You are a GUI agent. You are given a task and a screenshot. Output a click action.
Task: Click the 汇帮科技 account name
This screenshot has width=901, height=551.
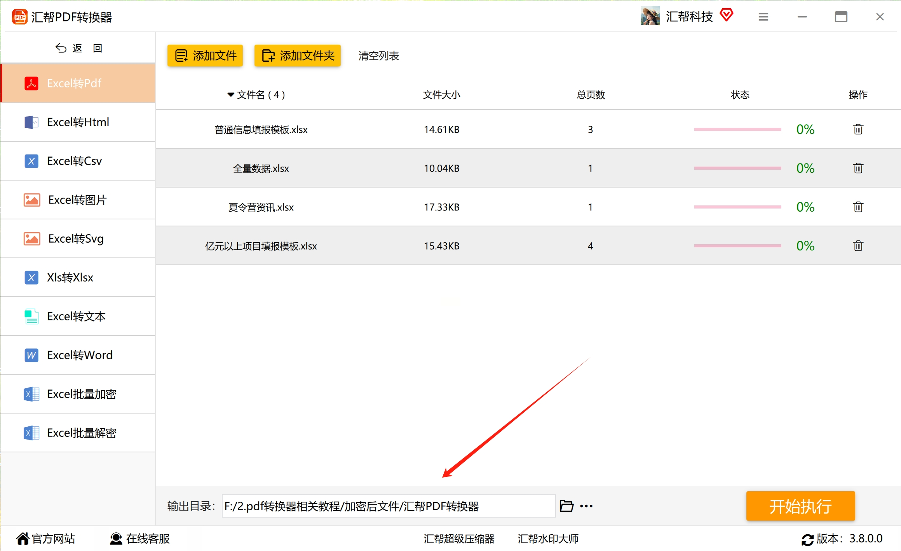tap(689, 16)
